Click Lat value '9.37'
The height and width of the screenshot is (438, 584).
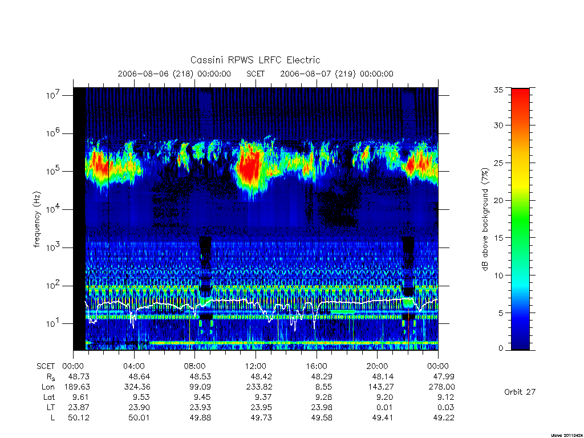point(263,398)
